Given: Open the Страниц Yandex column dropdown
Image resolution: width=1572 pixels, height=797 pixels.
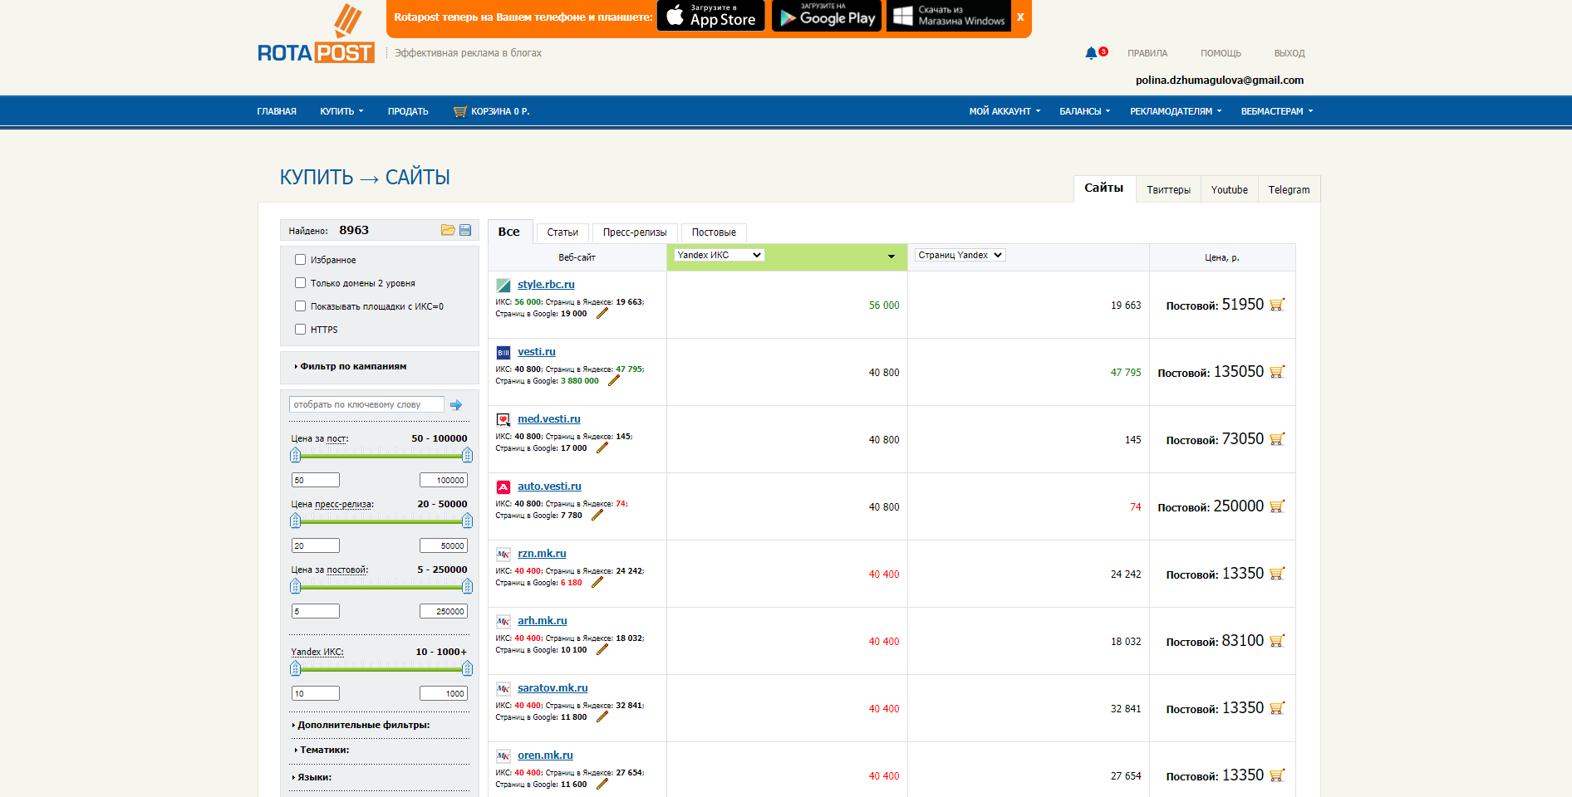Looking at the screenshot, I should [960, 255].
